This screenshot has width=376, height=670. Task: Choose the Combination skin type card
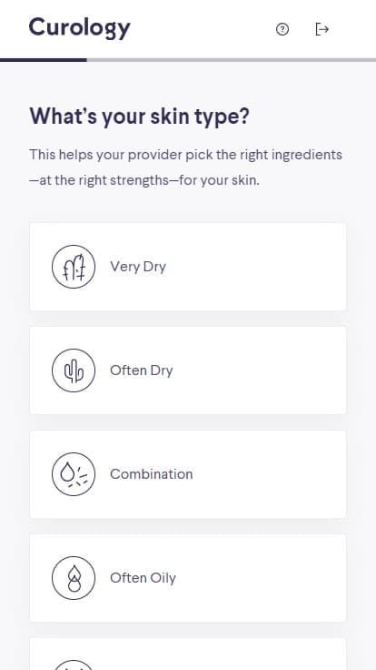[188, 474]
